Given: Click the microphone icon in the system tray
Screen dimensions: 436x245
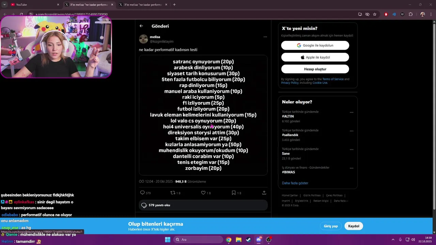Looking at the screenshot, I should [x=400, y=240].
